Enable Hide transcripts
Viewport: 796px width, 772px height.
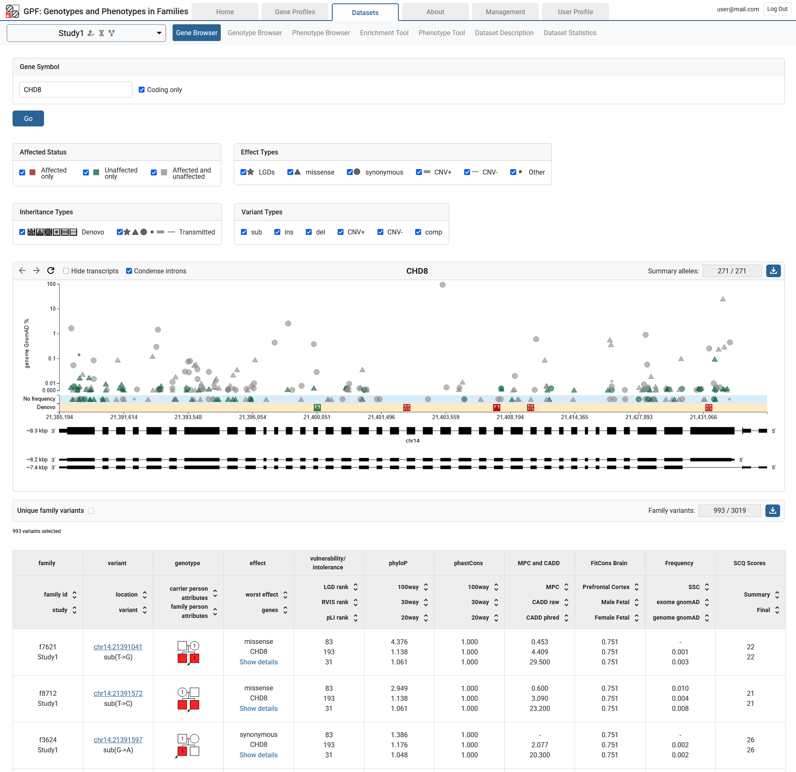66,271
